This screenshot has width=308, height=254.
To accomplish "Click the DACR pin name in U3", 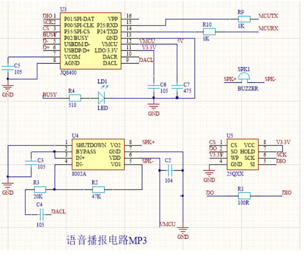I will click(110, 57).
